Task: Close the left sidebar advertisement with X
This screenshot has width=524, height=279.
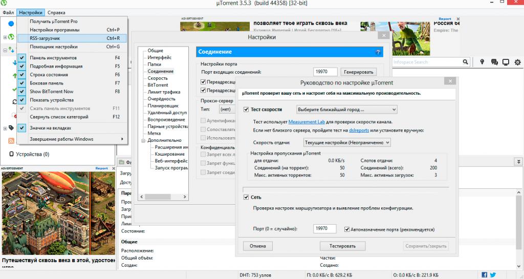Action: pyautogui.click(x=113, y=168)
